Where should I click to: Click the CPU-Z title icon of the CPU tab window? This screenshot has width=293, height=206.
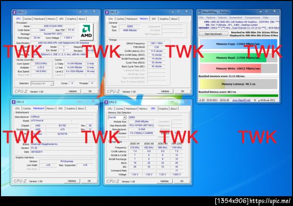pyautogui.click(x=14, y=12)
